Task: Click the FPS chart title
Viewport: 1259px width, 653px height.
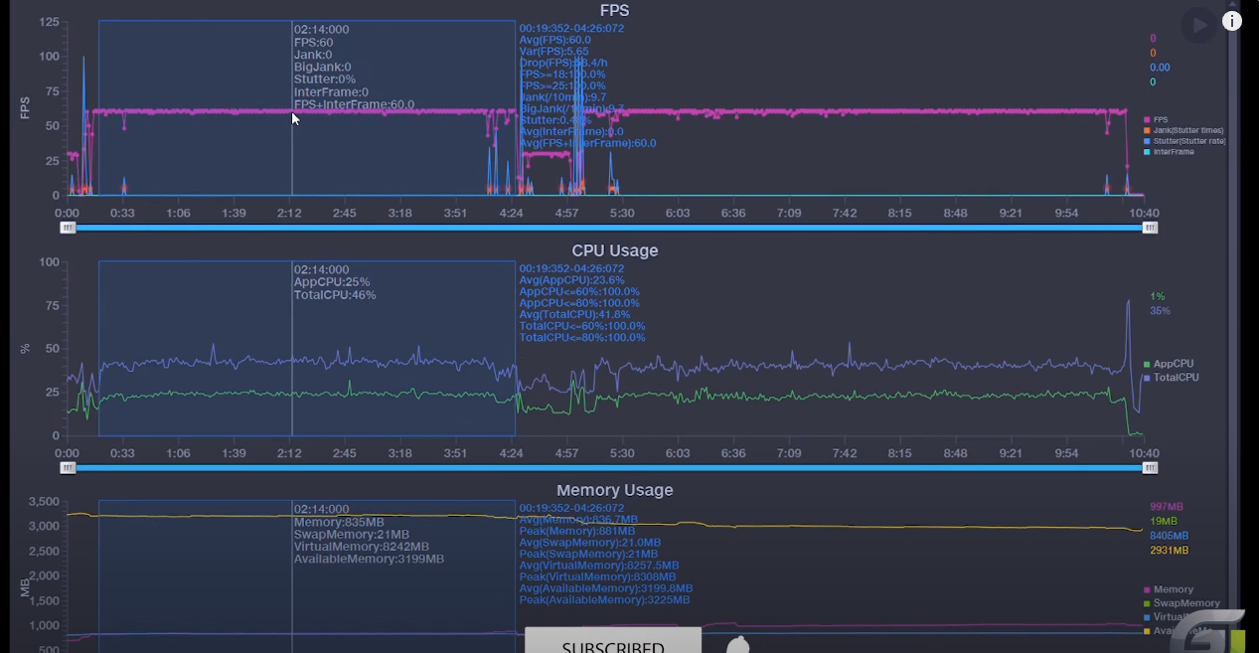Action: [x=615, y=10]
